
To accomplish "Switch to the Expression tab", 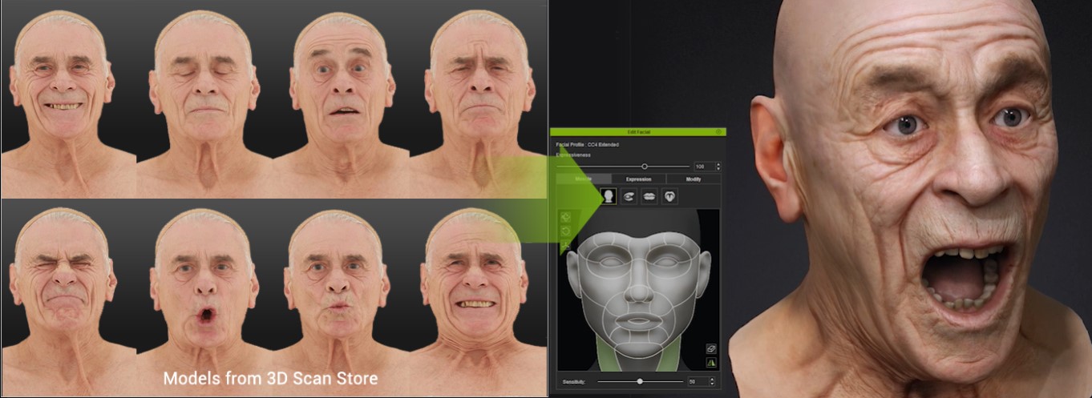I will coord(638,179).
